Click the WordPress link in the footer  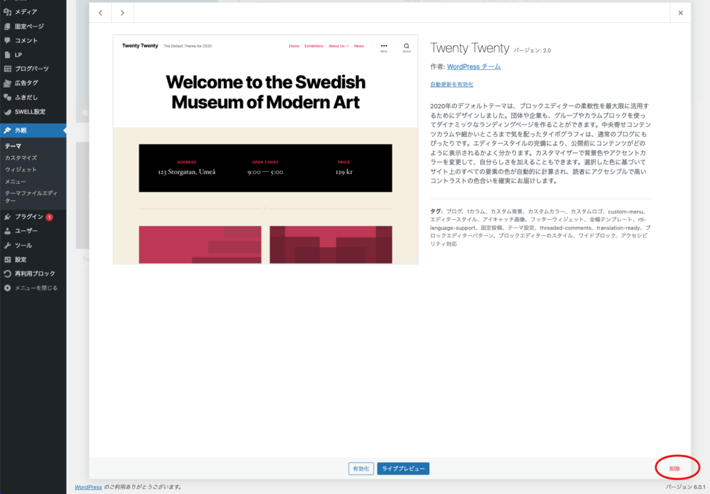coord(88,487)
